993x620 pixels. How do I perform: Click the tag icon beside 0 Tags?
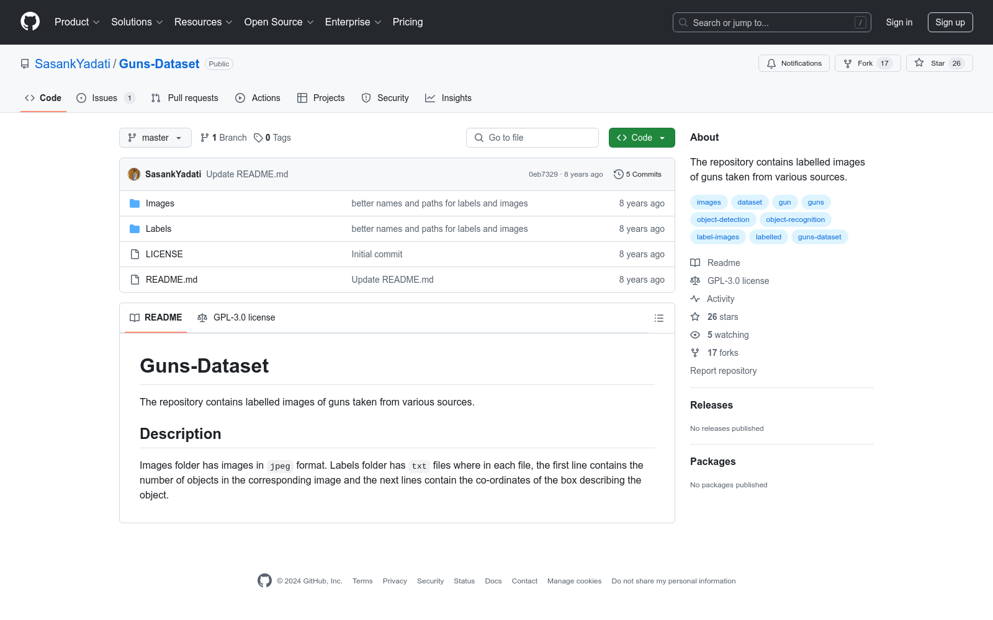click(x=258, y=138)
